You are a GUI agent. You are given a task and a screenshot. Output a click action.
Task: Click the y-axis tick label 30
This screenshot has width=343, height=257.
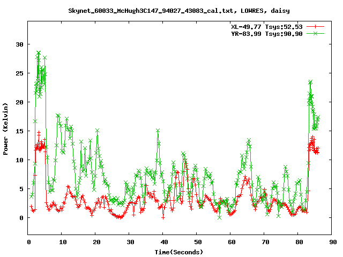[x=19, y=44]
